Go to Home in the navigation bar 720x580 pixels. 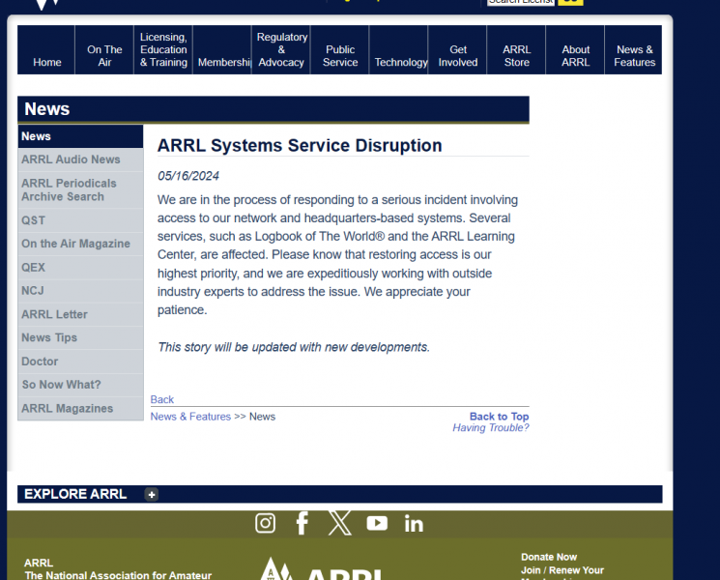(x=46, y=49)
